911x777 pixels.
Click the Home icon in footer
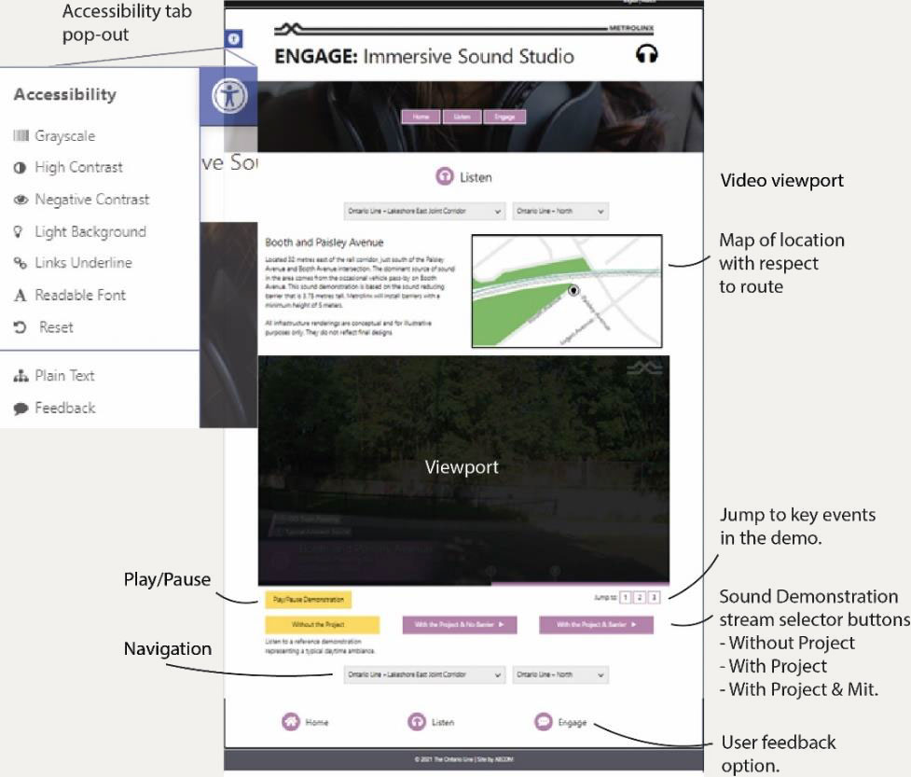[x=291, y=722]
